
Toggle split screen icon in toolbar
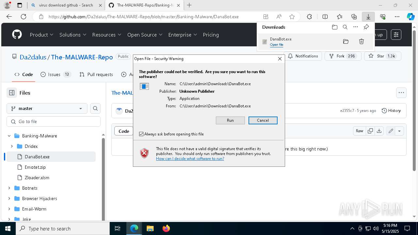325,17
